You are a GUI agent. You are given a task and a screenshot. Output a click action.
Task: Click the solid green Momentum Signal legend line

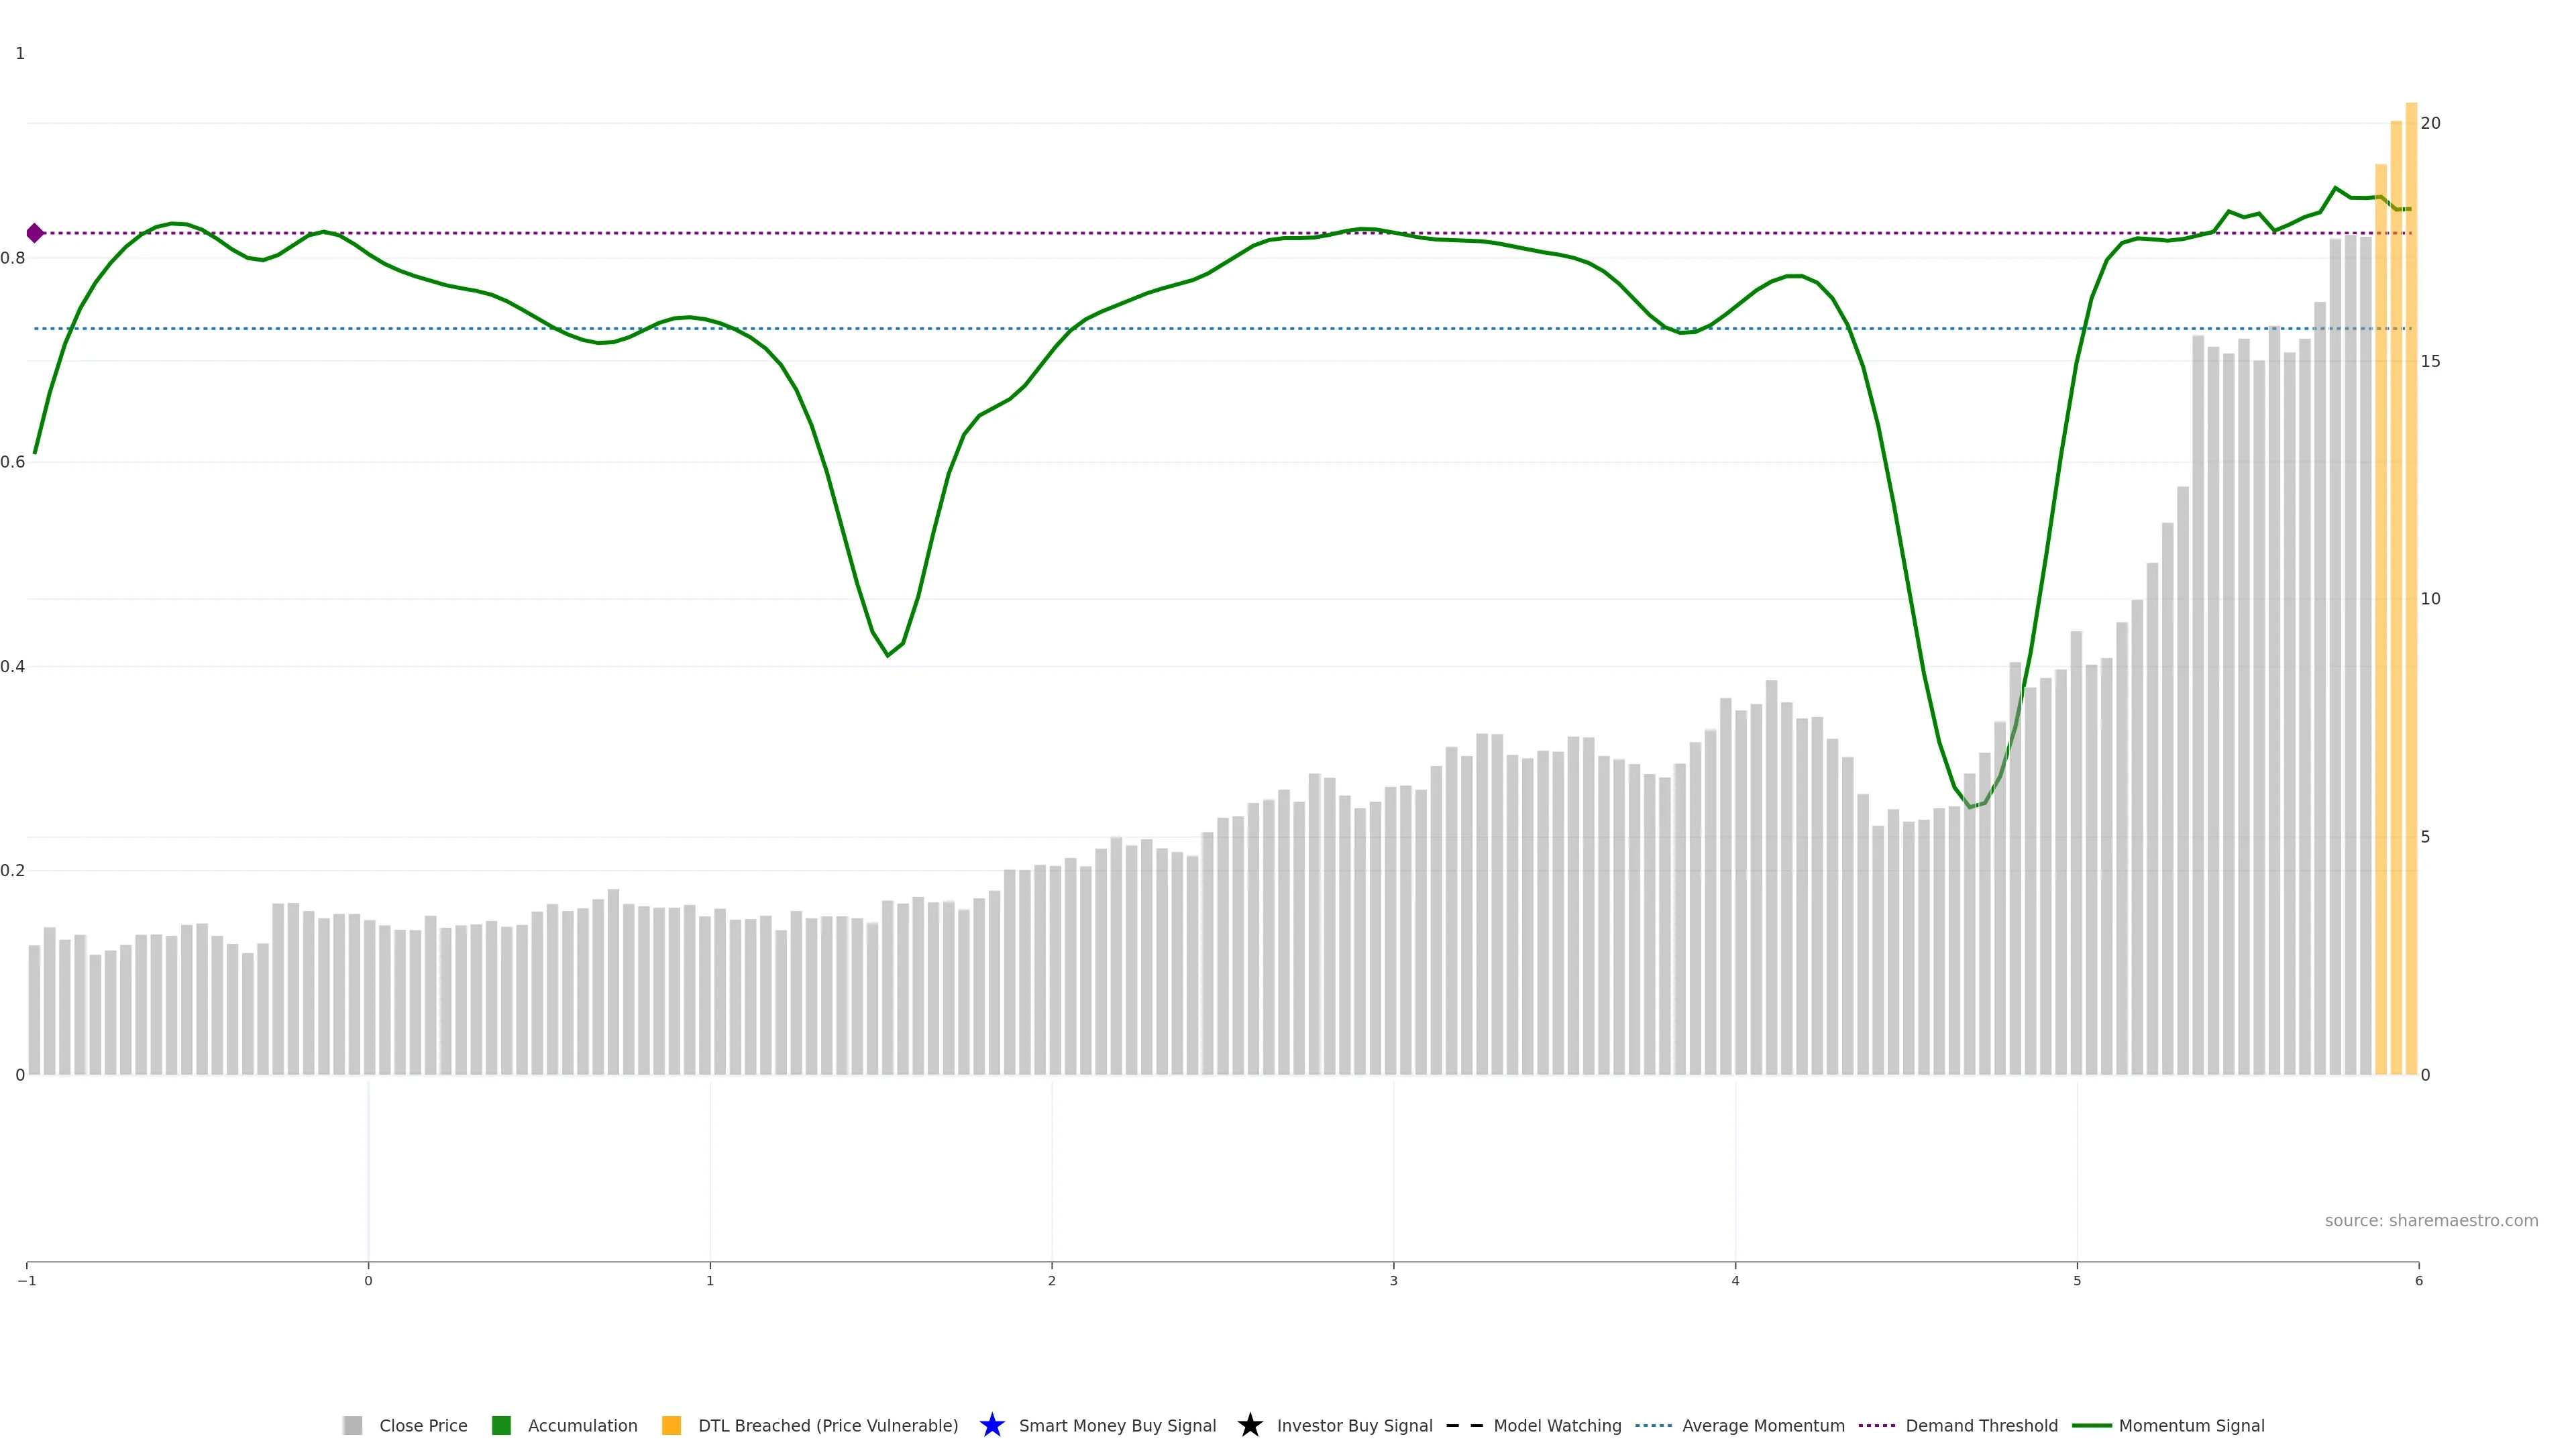tap(2092, 1425)
